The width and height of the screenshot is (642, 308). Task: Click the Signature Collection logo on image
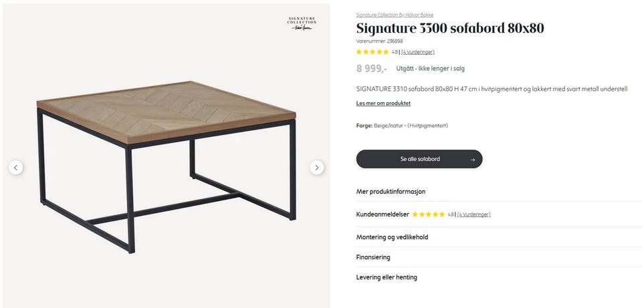[302, 23]
